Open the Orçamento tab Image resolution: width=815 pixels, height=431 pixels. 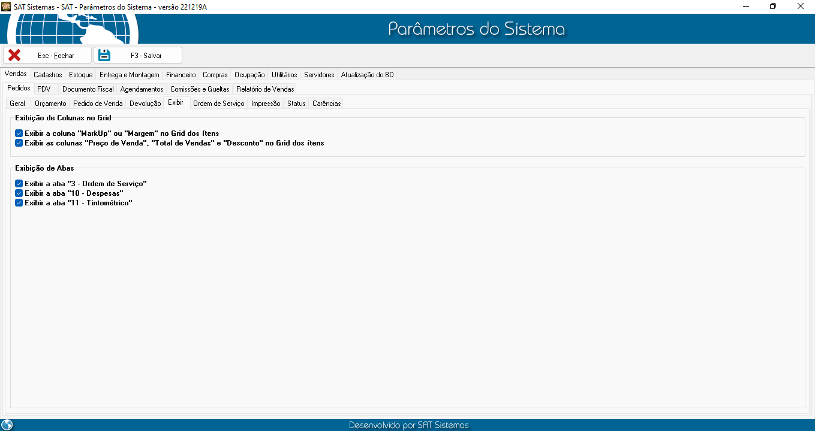pyautogui.click(x=50, y=104)
